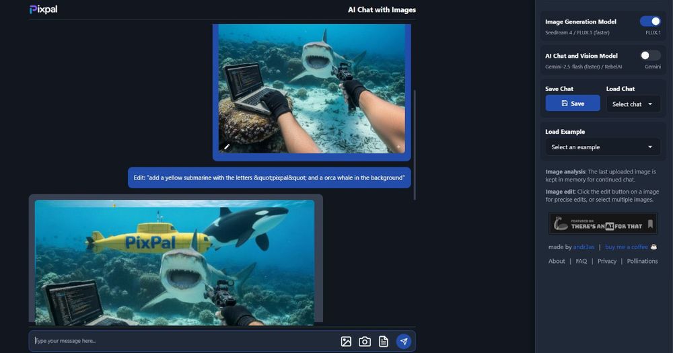Image resolution: width=673 pixels, height=353 pixels.
Task: Click the Edit prompt message bubble
Action: [269, 178]
